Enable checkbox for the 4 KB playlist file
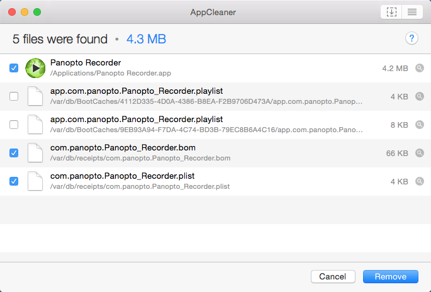The height and width of the screenshot is (292, 431). 14,96
